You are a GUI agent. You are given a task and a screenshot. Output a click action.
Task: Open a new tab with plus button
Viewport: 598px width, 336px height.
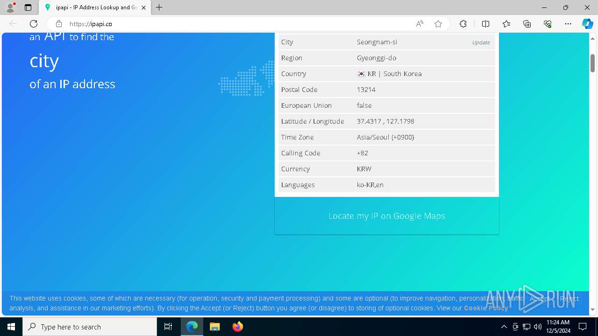tap(159, 7)
